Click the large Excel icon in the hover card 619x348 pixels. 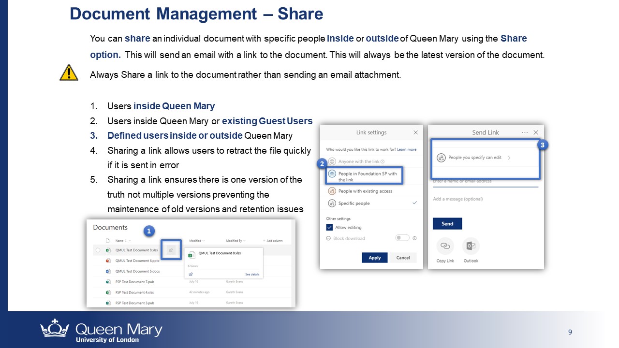click(x=192, y=255)
